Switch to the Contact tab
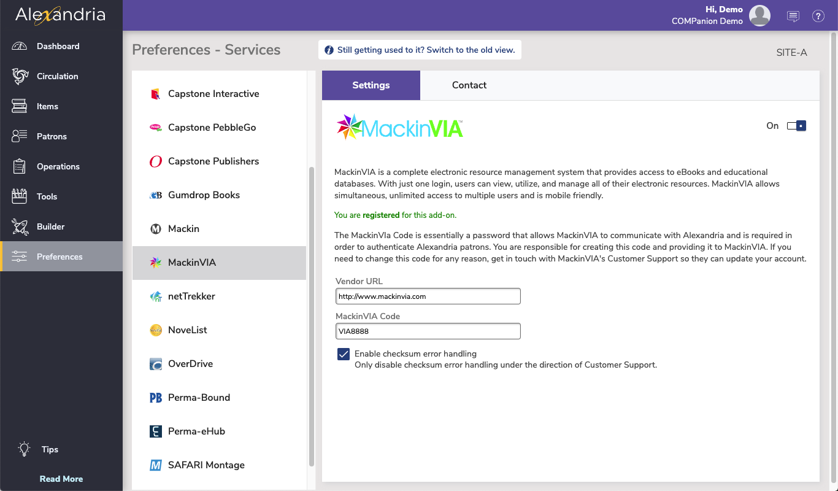The image size is (838, 491). point(469,85)
